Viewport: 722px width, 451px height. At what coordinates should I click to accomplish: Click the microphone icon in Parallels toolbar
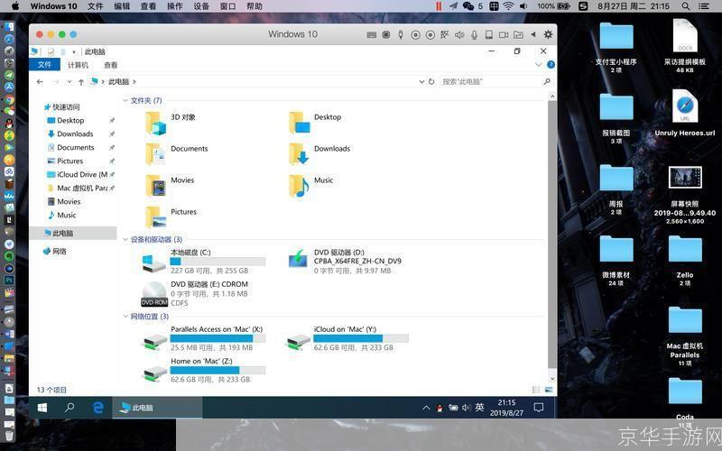pos(475,34)
